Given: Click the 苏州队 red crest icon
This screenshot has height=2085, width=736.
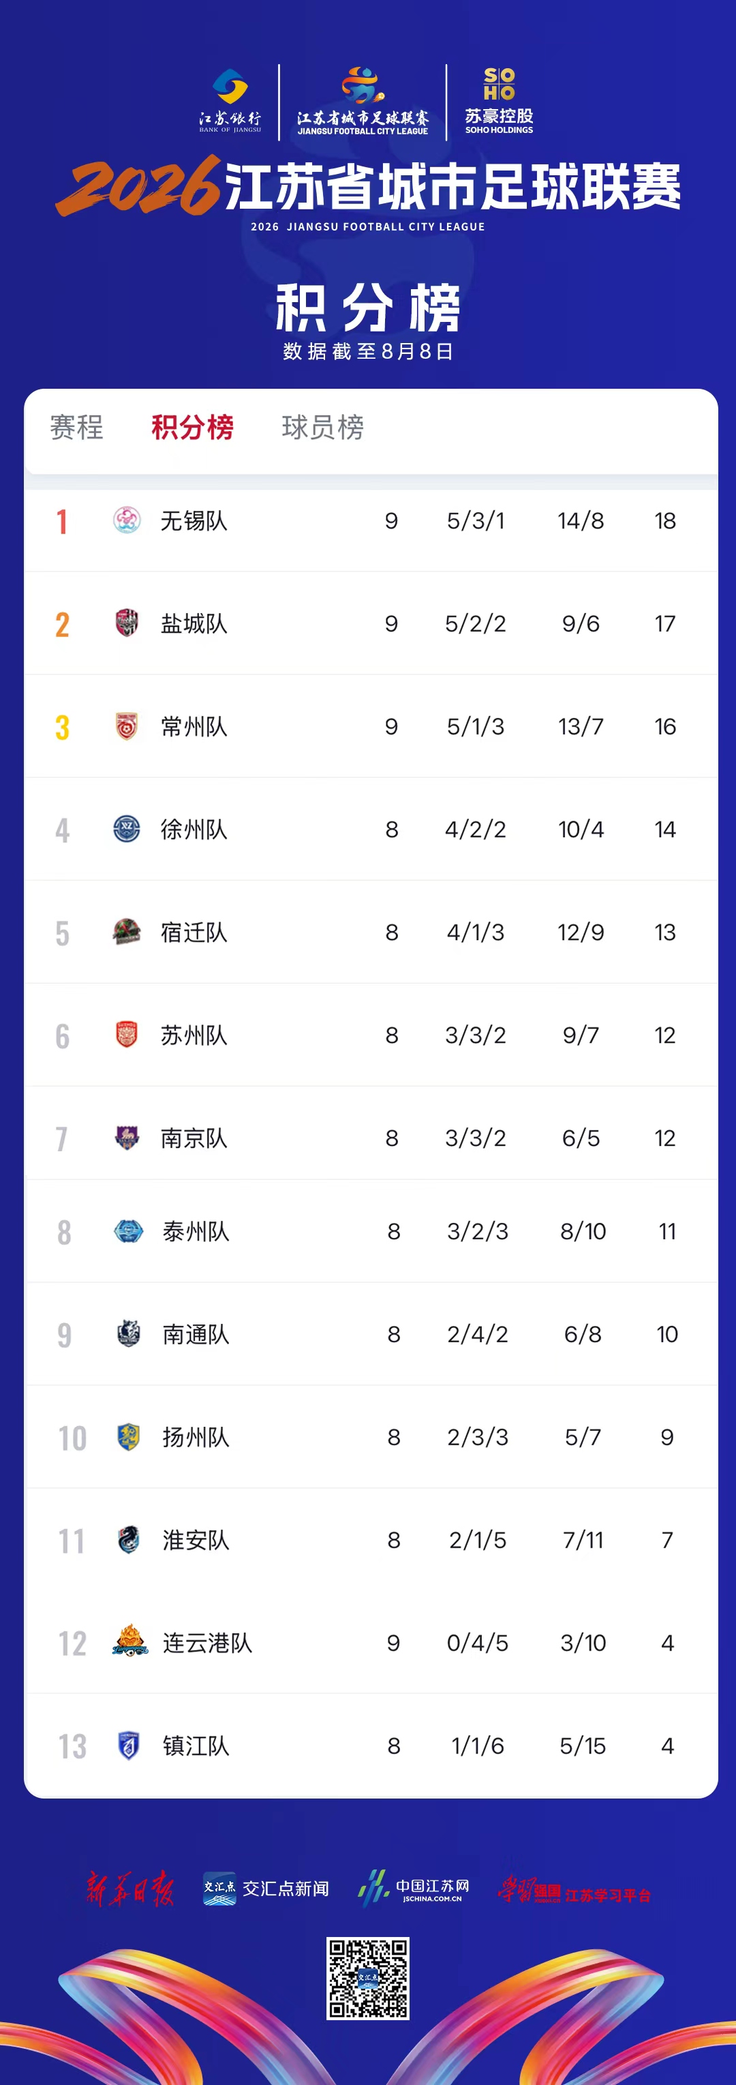Looking at the screenshot, I should (127, 1035).
